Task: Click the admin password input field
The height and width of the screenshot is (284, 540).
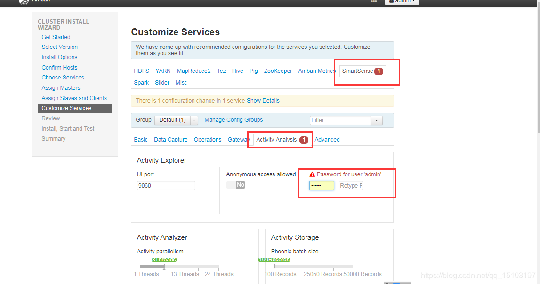Action: coord(322,186)
